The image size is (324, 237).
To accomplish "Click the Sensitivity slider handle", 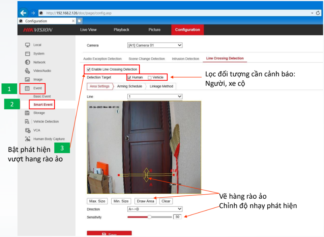I will point(149,217).
